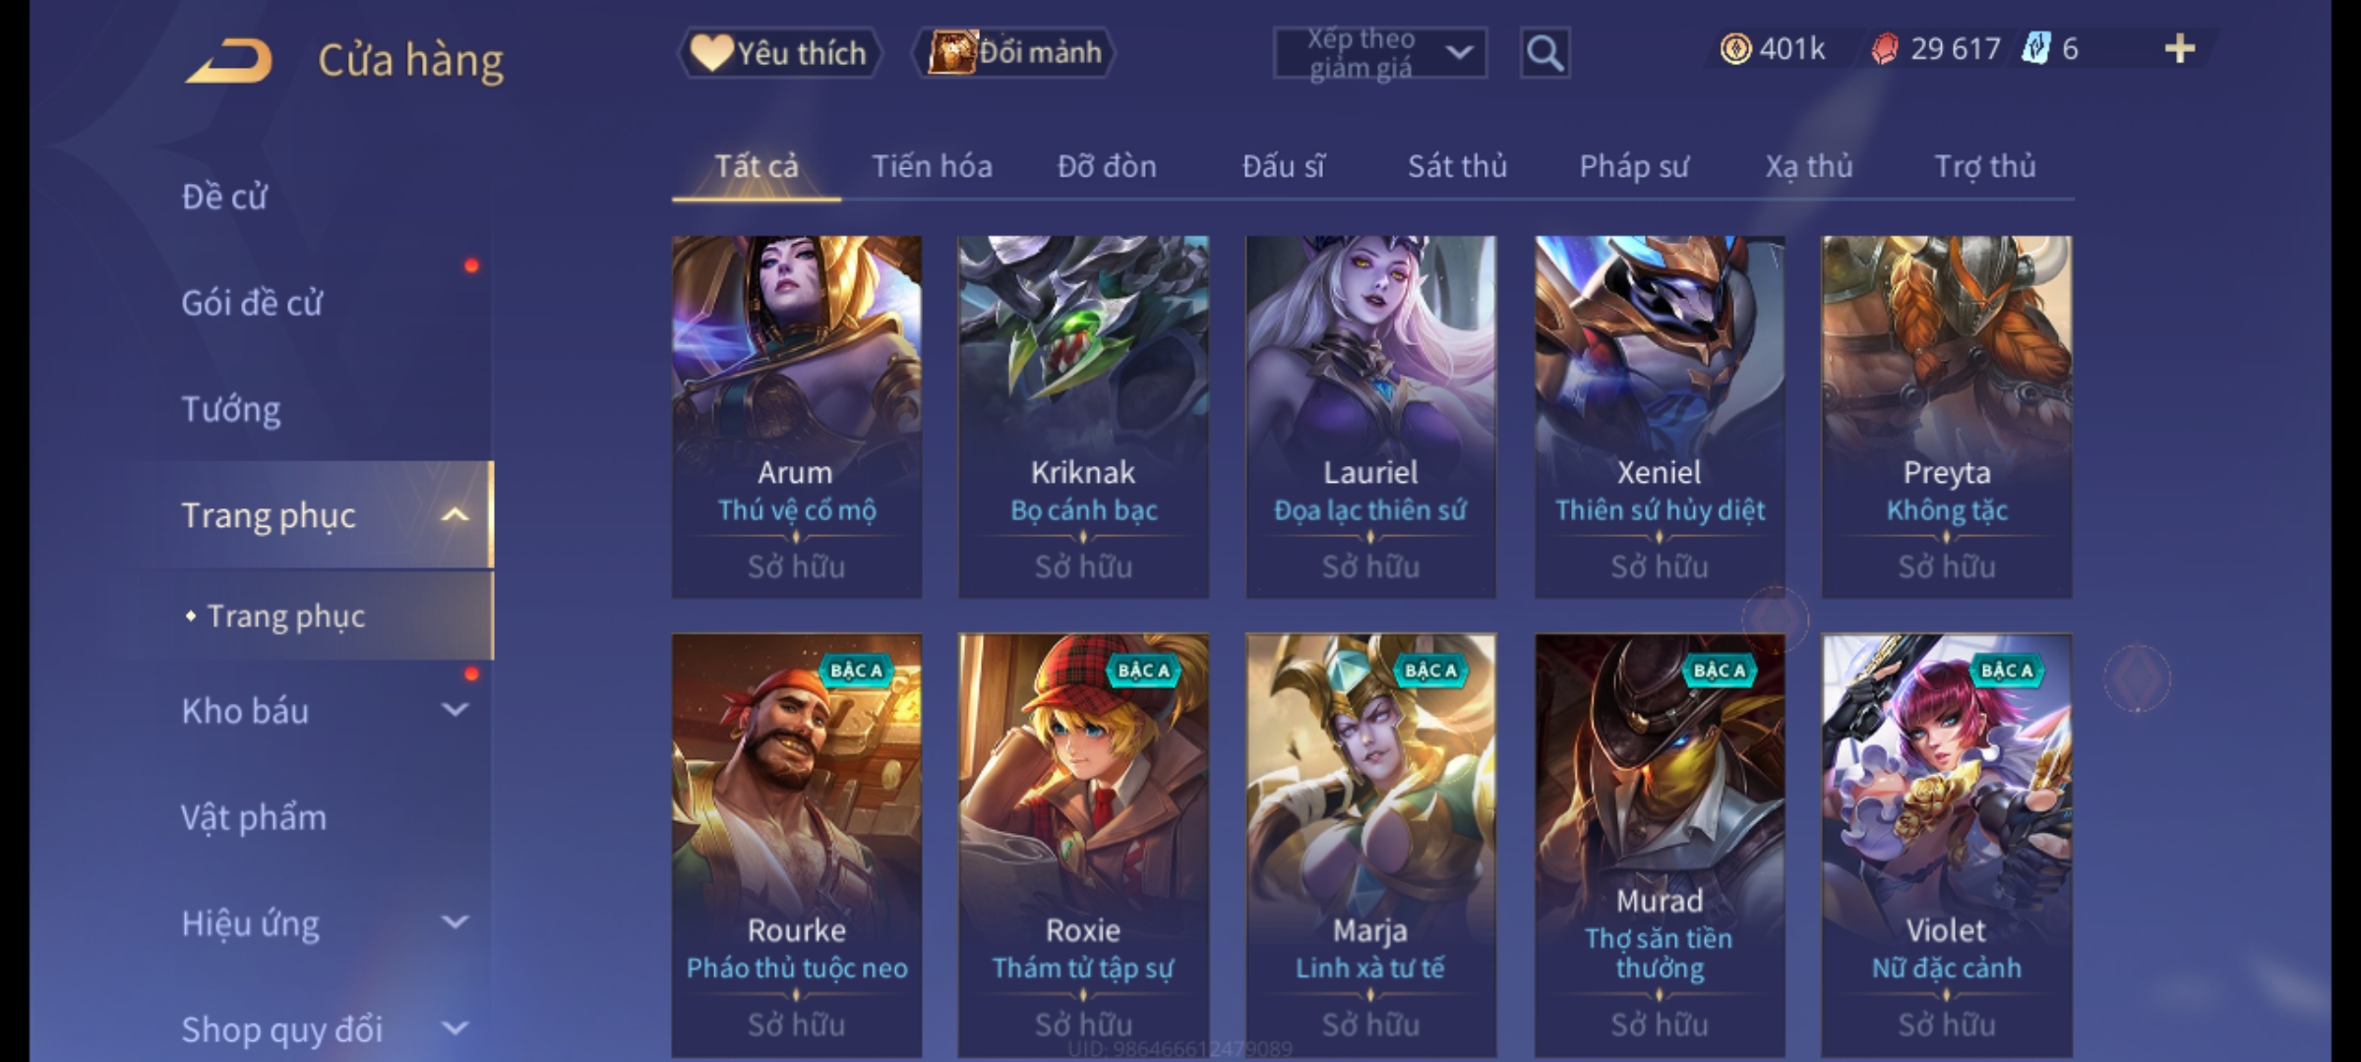Open the Đổi mảnh exchange chest icon
This screenshot has width=2361, height=1062.
(x=950, y=52)
